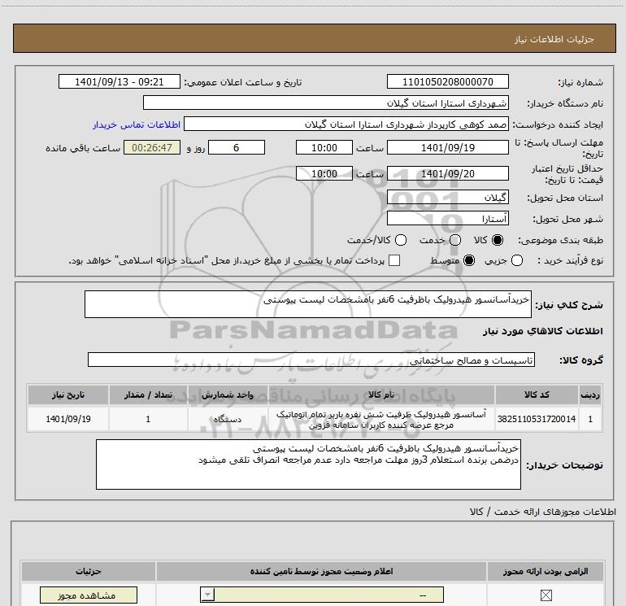Image resolution: width=626 pixels, height=606 pixels.
Task: Click the delivery city field آستارا
Action: click(x=447, y=219)
